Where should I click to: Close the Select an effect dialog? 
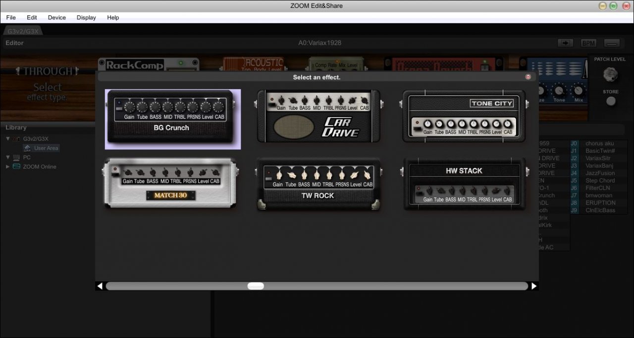point(528,77)
